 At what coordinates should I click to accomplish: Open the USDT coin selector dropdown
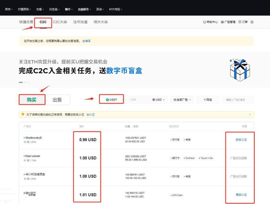pyautogui.click(x=112, y=100)
